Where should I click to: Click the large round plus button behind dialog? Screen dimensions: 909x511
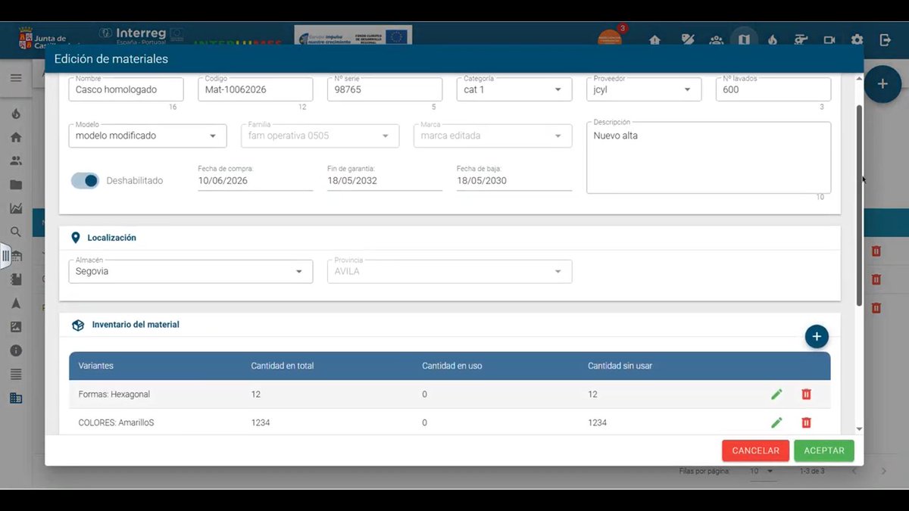point(882,84)
